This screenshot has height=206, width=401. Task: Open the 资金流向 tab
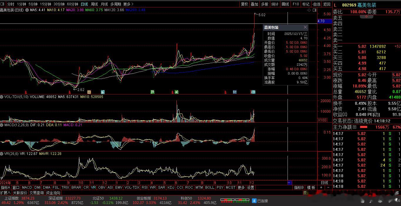(x=53, y=193)
